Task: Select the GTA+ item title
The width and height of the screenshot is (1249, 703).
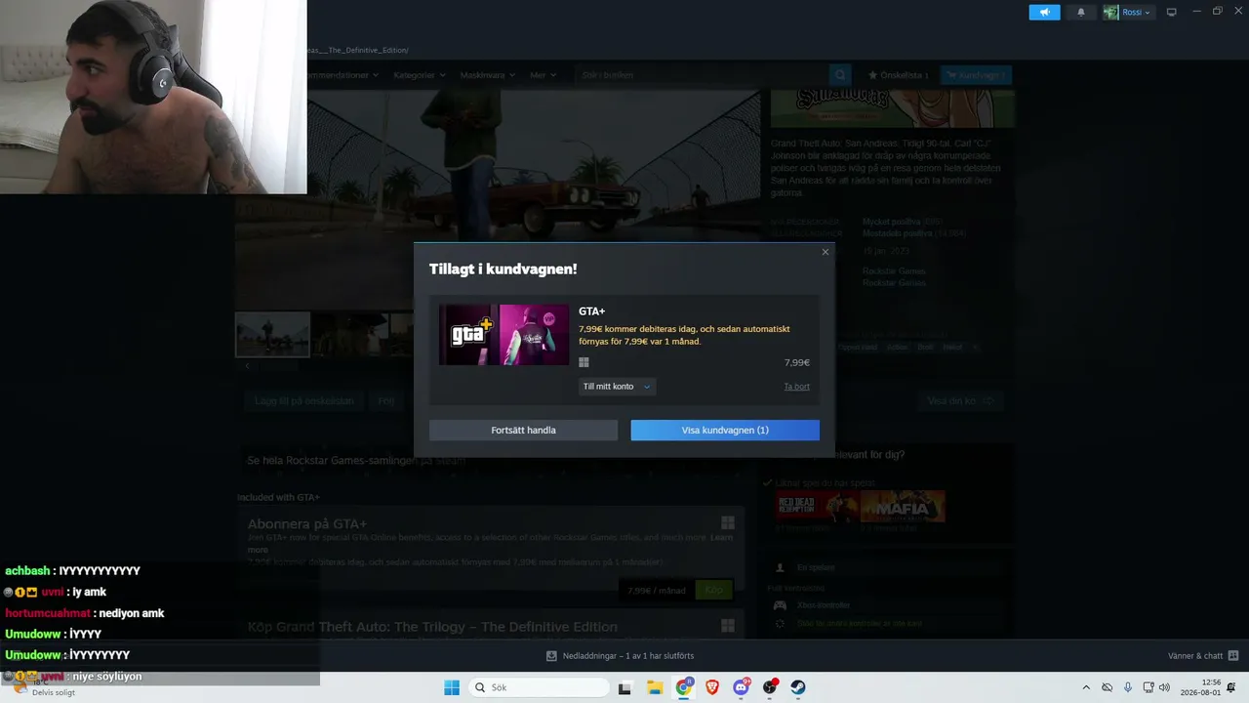Action: (x=592, y=311)
